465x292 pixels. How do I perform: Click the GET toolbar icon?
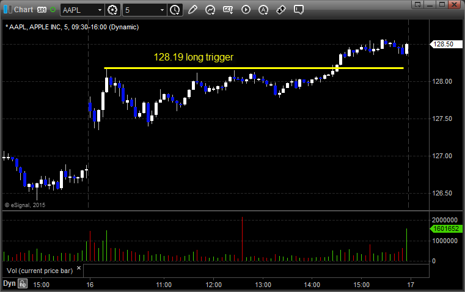point(228,10)
